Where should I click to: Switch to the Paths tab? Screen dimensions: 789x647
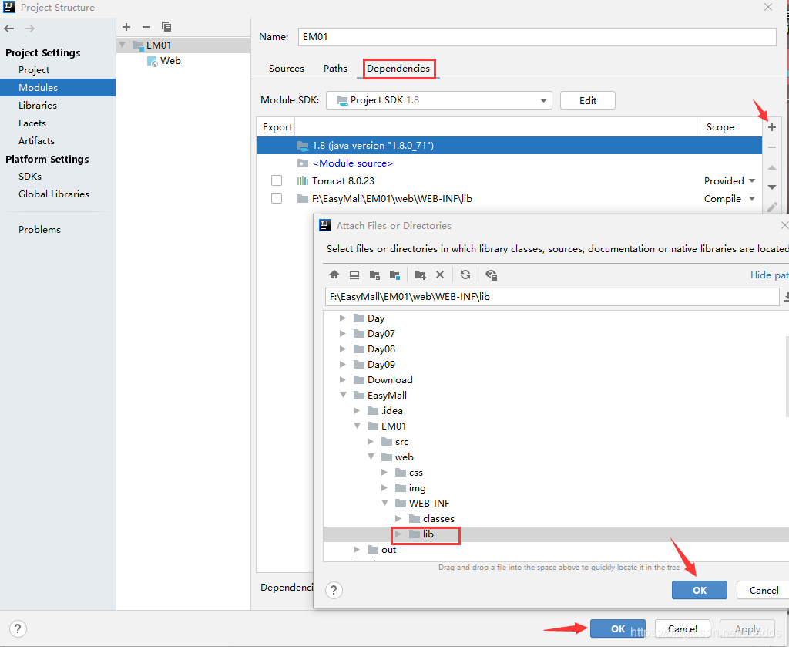point(335,69)
